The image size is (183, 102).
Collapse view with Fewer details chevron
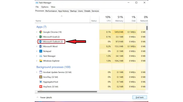(x=37, y=97)
